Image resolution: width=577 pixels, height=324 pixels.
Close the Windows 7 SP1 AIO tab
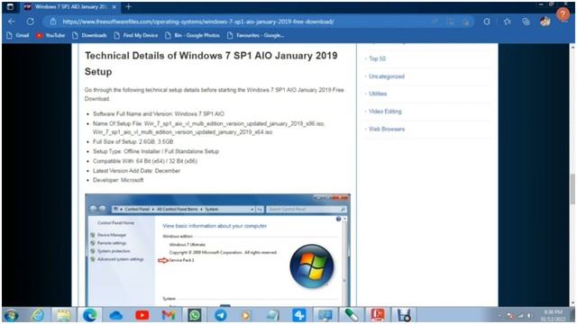(114, 6)
